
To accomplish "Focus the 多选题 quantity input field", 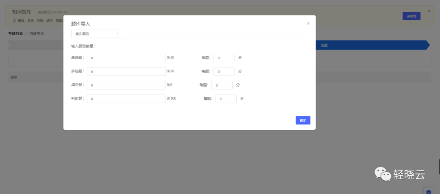I will click(x=126, y=72).
